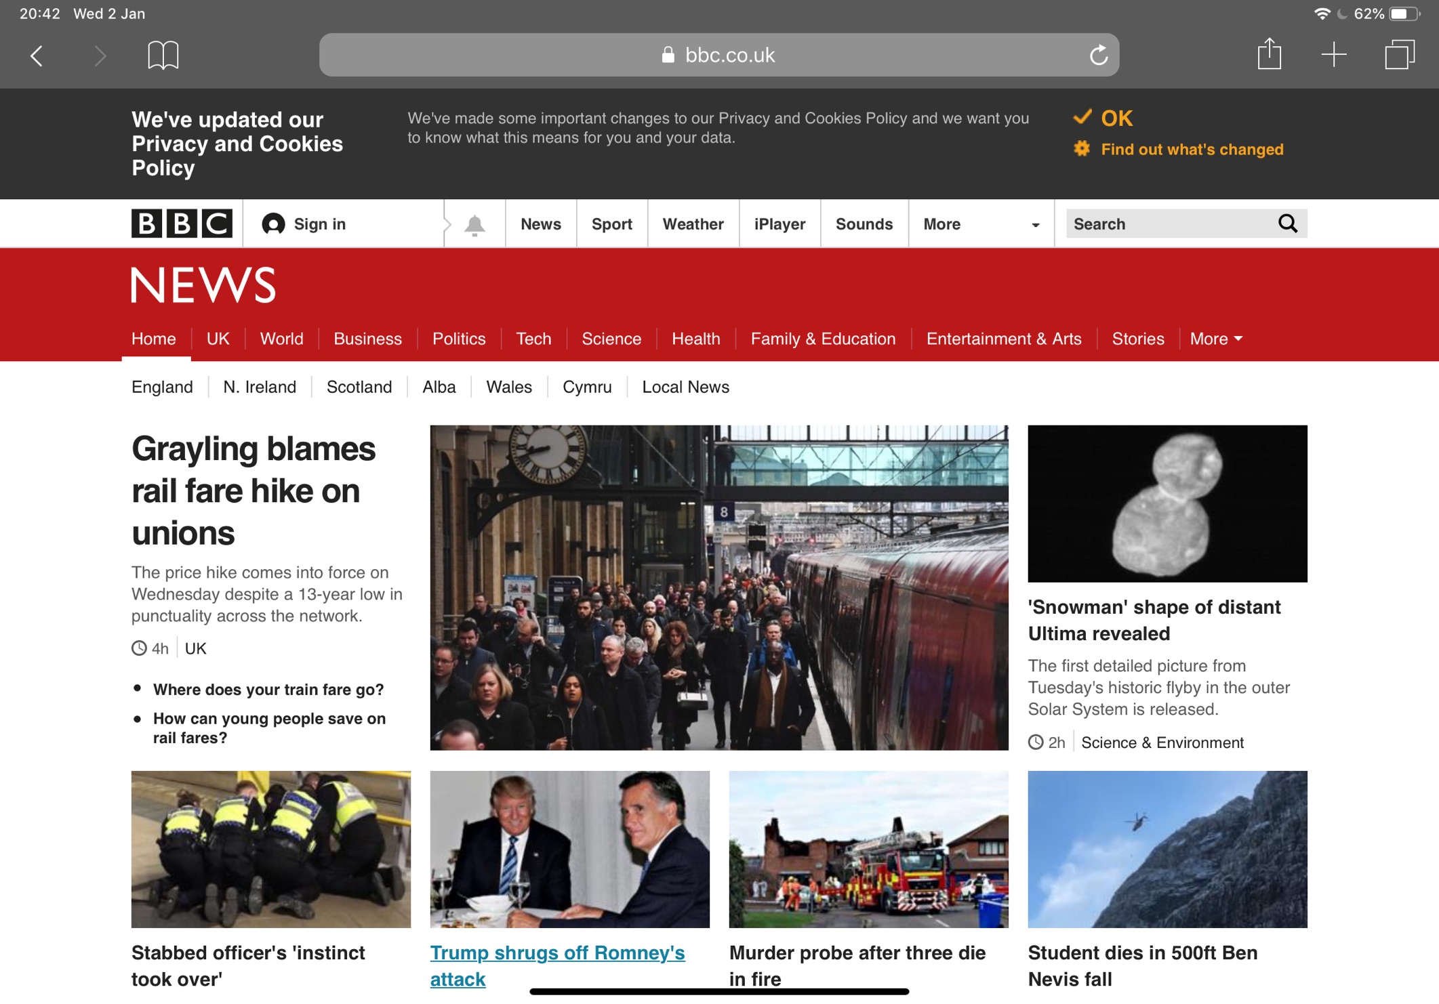Open the Stories section
The image size is (1439, 1004).
[1138, 339]
